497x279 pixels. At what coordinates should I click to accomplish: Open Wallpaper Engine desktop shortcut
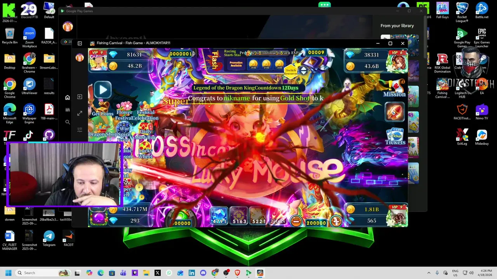click(x=29, y=114)
